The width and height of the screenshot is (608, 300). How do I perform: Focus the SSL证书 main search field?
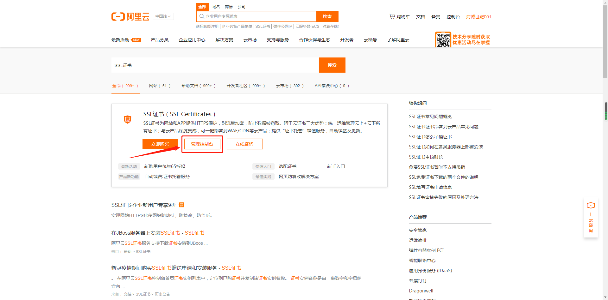[x=215, y=65]
